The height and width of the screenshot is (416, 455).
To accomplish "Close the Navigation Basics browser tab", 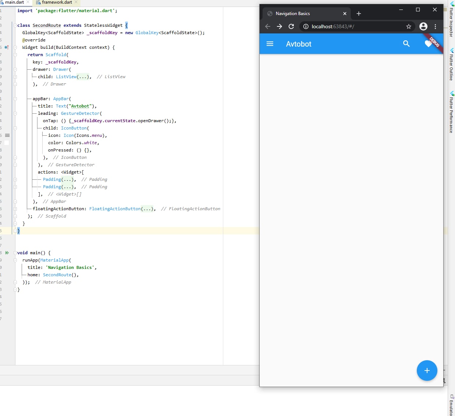I will click(345, 14).
